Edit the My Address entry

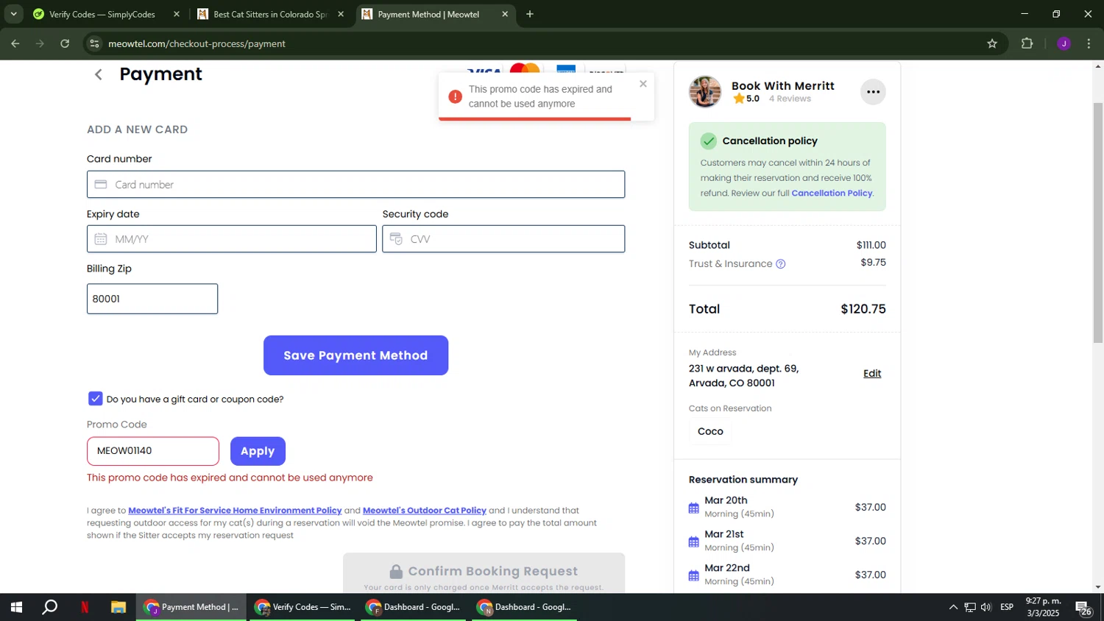point(872,374)
